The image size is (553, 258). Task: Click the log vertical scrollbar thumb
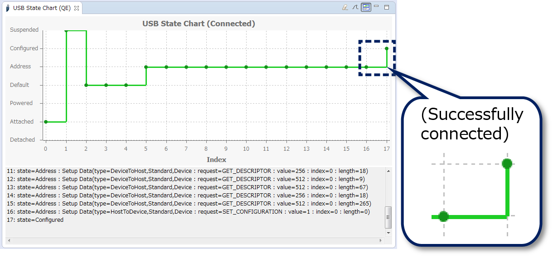388,218
